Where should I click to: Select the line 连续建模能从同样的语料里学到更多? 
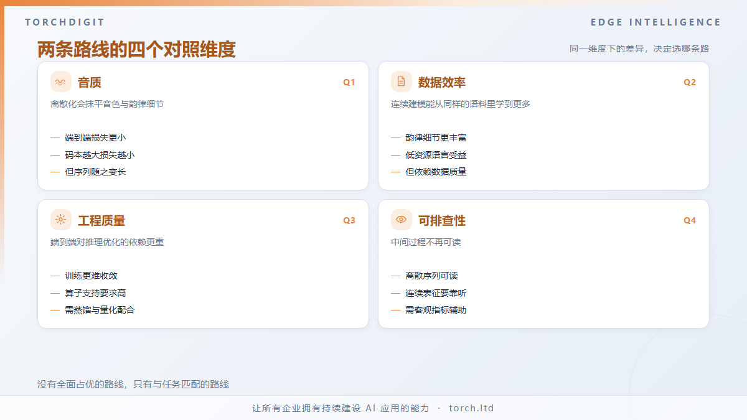pos(461,104)
